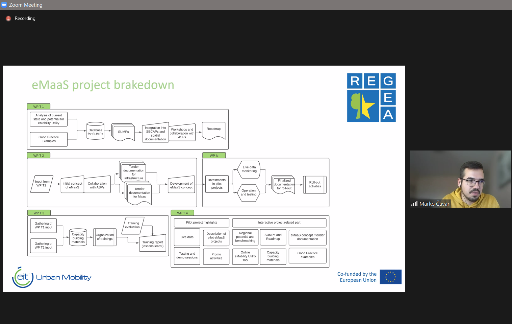The height and width of the screenshot is (324, 512).
Task: Click the red Recording indicator icon
Action: pos(8,19)
